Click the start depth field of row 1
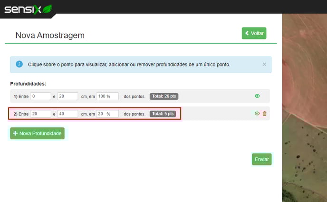The image size is (327, 202). (41, 96)
